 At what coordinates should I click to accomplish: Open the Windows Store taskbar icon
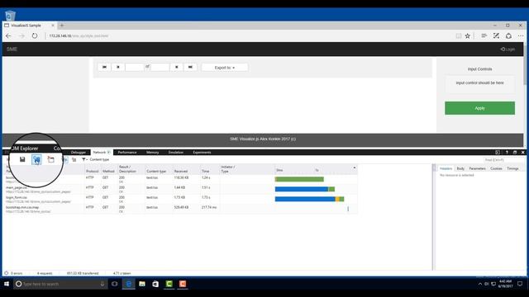point(155,284)
